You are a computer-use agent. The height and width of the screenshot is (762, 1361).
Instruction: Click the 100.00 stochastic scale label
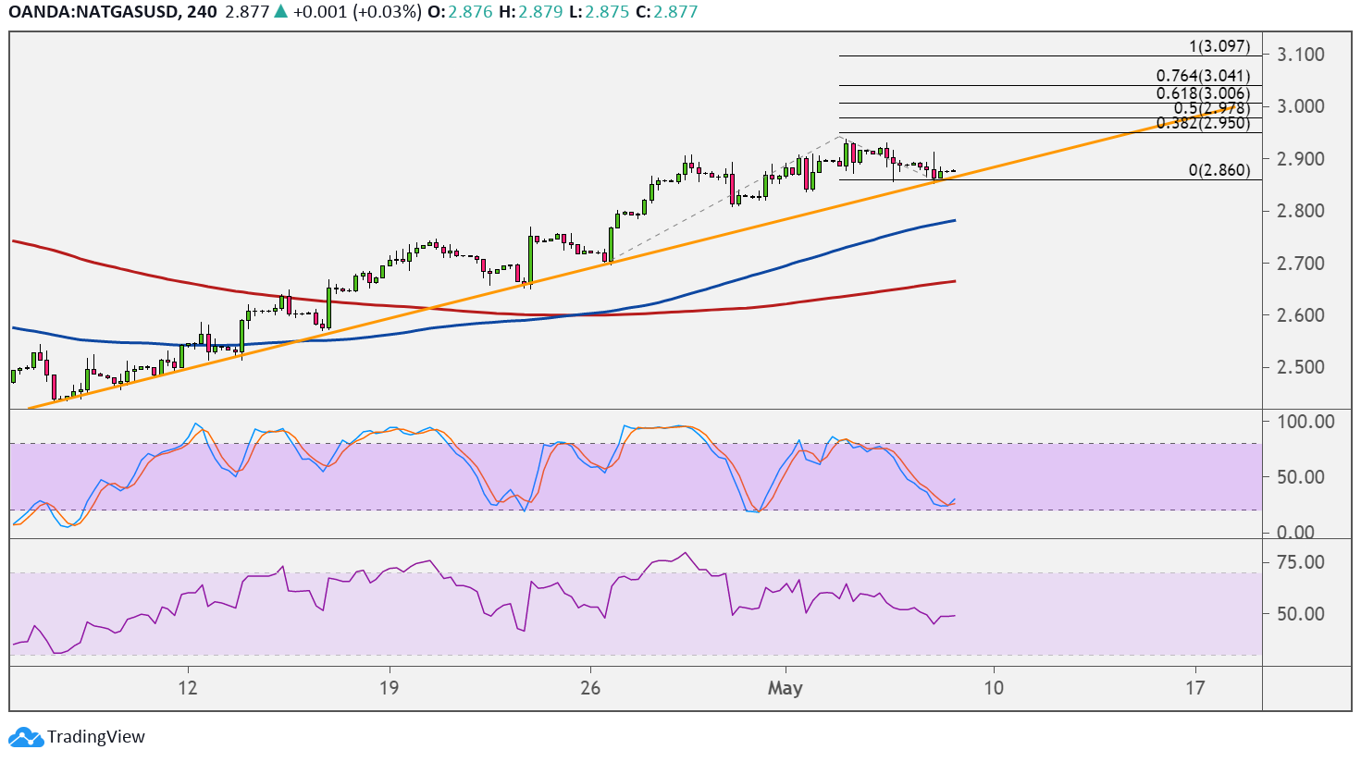(1305, 422)
